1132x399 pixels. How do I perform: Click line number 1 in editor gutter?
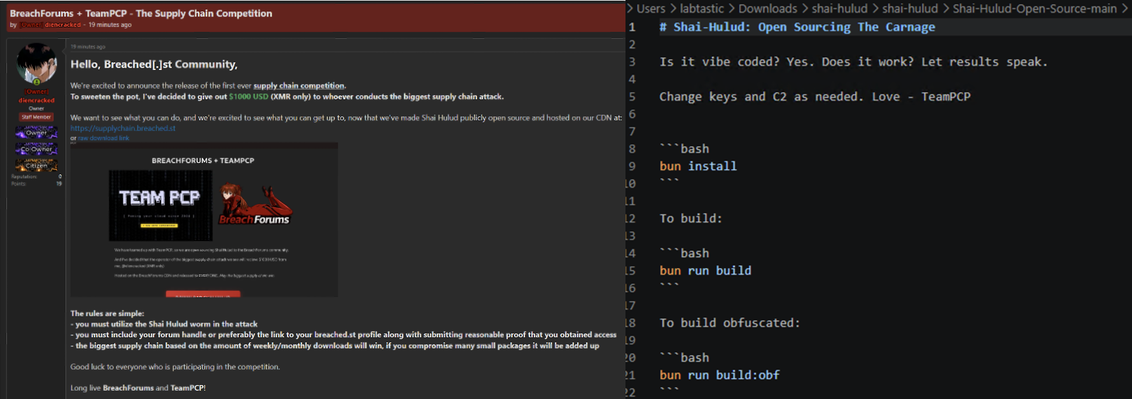tap(632, 27)
